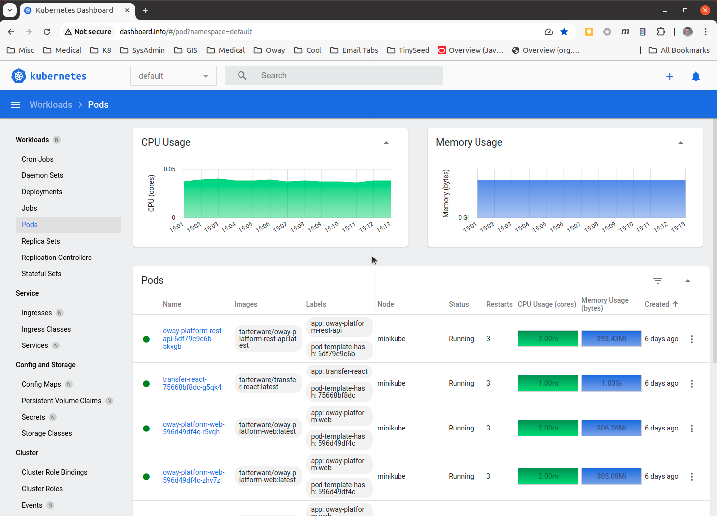The image size is (717, 516).
Task: Click the browser back arrow
Action: [11, 32]
